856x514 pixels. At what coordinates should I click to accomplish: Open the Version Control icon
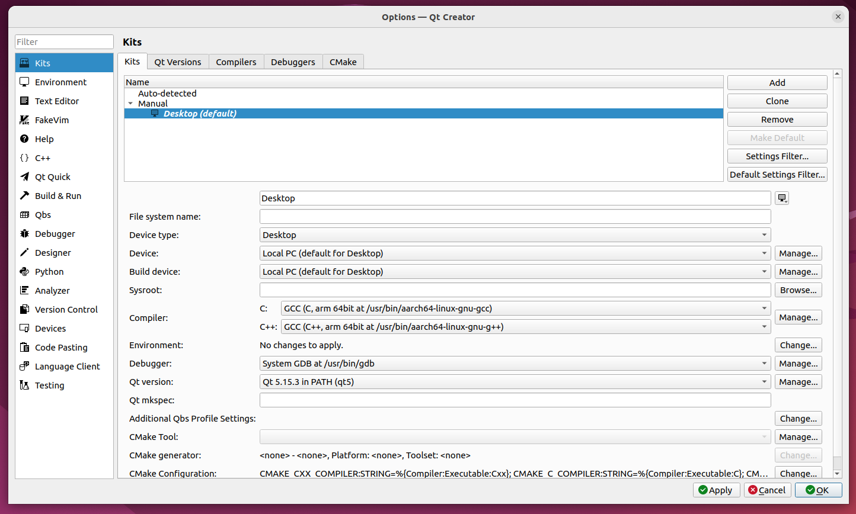[x=24, y=309]
